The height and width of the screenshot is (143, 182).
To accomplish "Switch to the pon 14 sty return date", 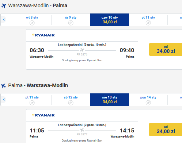I will [x=148, y=100].
